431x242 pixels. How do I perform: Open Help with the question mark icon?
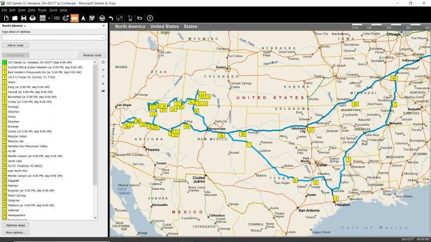[150, 18]
